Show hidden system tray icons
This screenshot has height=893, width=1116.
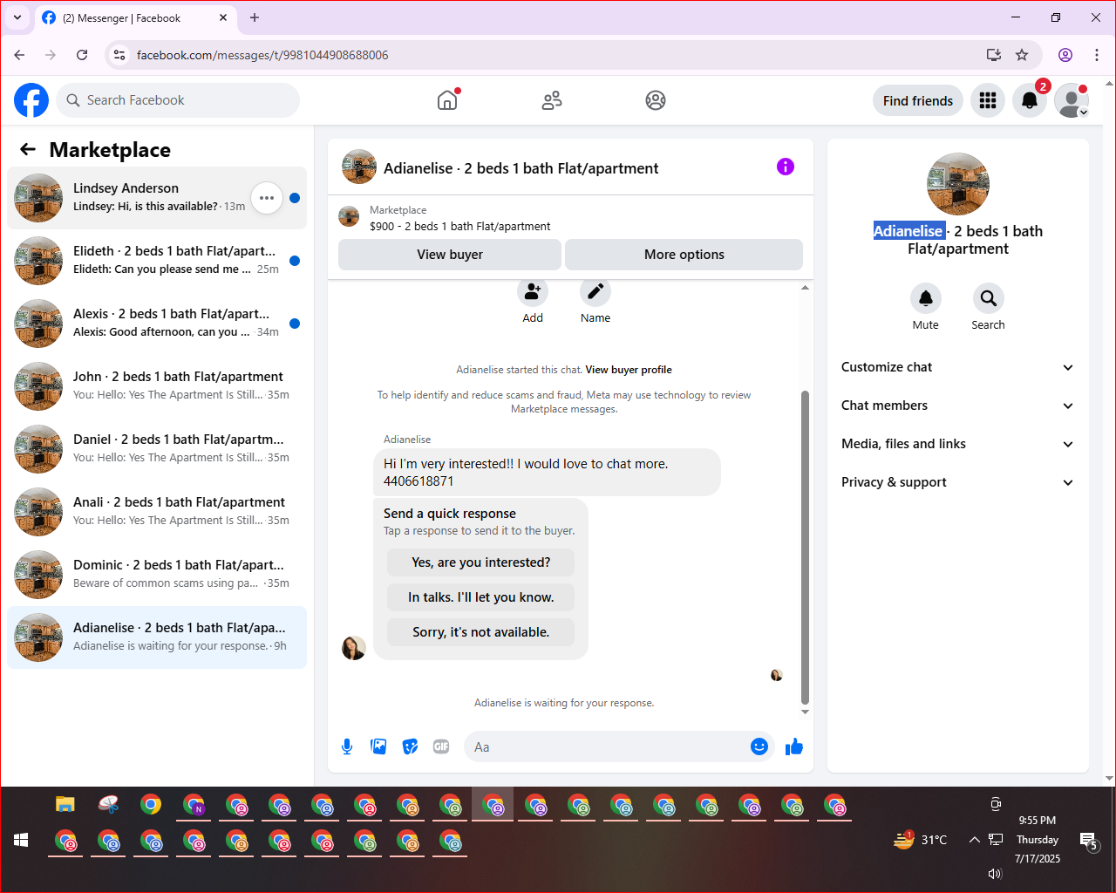[974, 840]
